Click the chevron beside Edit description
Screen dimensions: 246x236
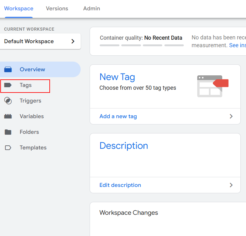[231, 185]
